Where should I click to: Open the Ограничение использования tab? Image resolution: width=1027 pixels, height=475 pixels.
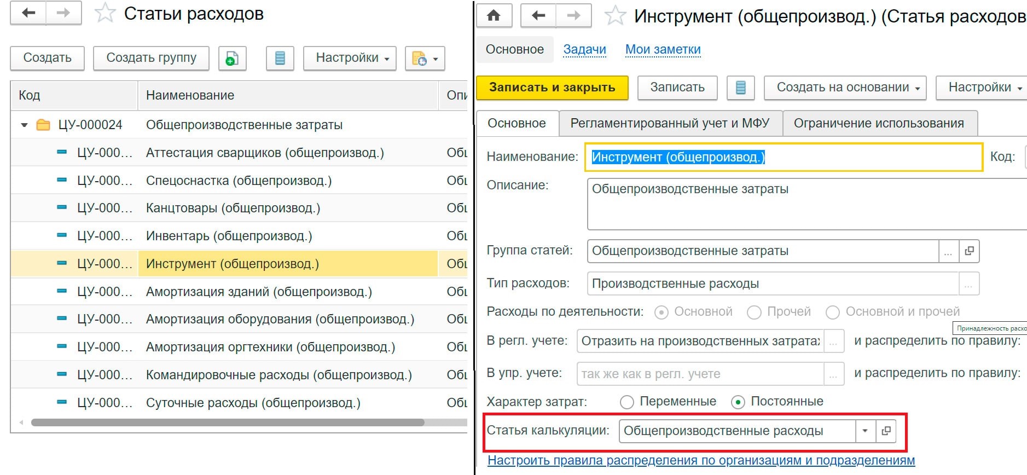point(879,123)
